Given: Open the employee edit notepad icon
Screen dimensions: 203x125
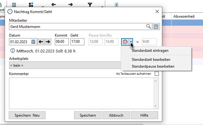Looking at the screenshot, I should 156,26.
